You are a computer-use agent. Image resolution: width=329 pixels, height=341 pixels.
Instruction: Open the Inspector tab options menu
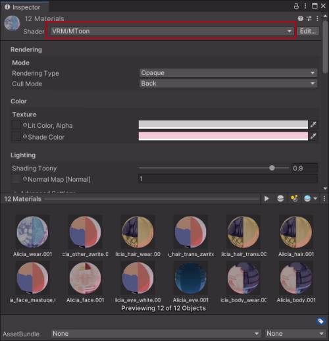[305, 6]
